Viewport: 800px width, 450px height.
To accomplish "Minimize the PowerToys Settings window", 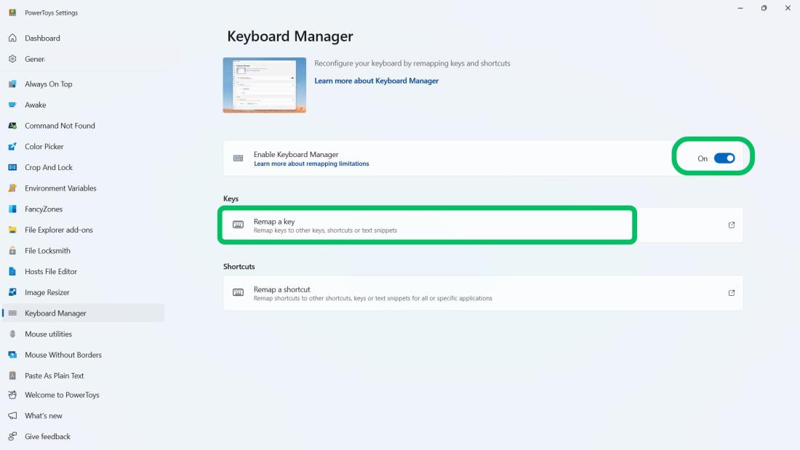I will 740,8.
